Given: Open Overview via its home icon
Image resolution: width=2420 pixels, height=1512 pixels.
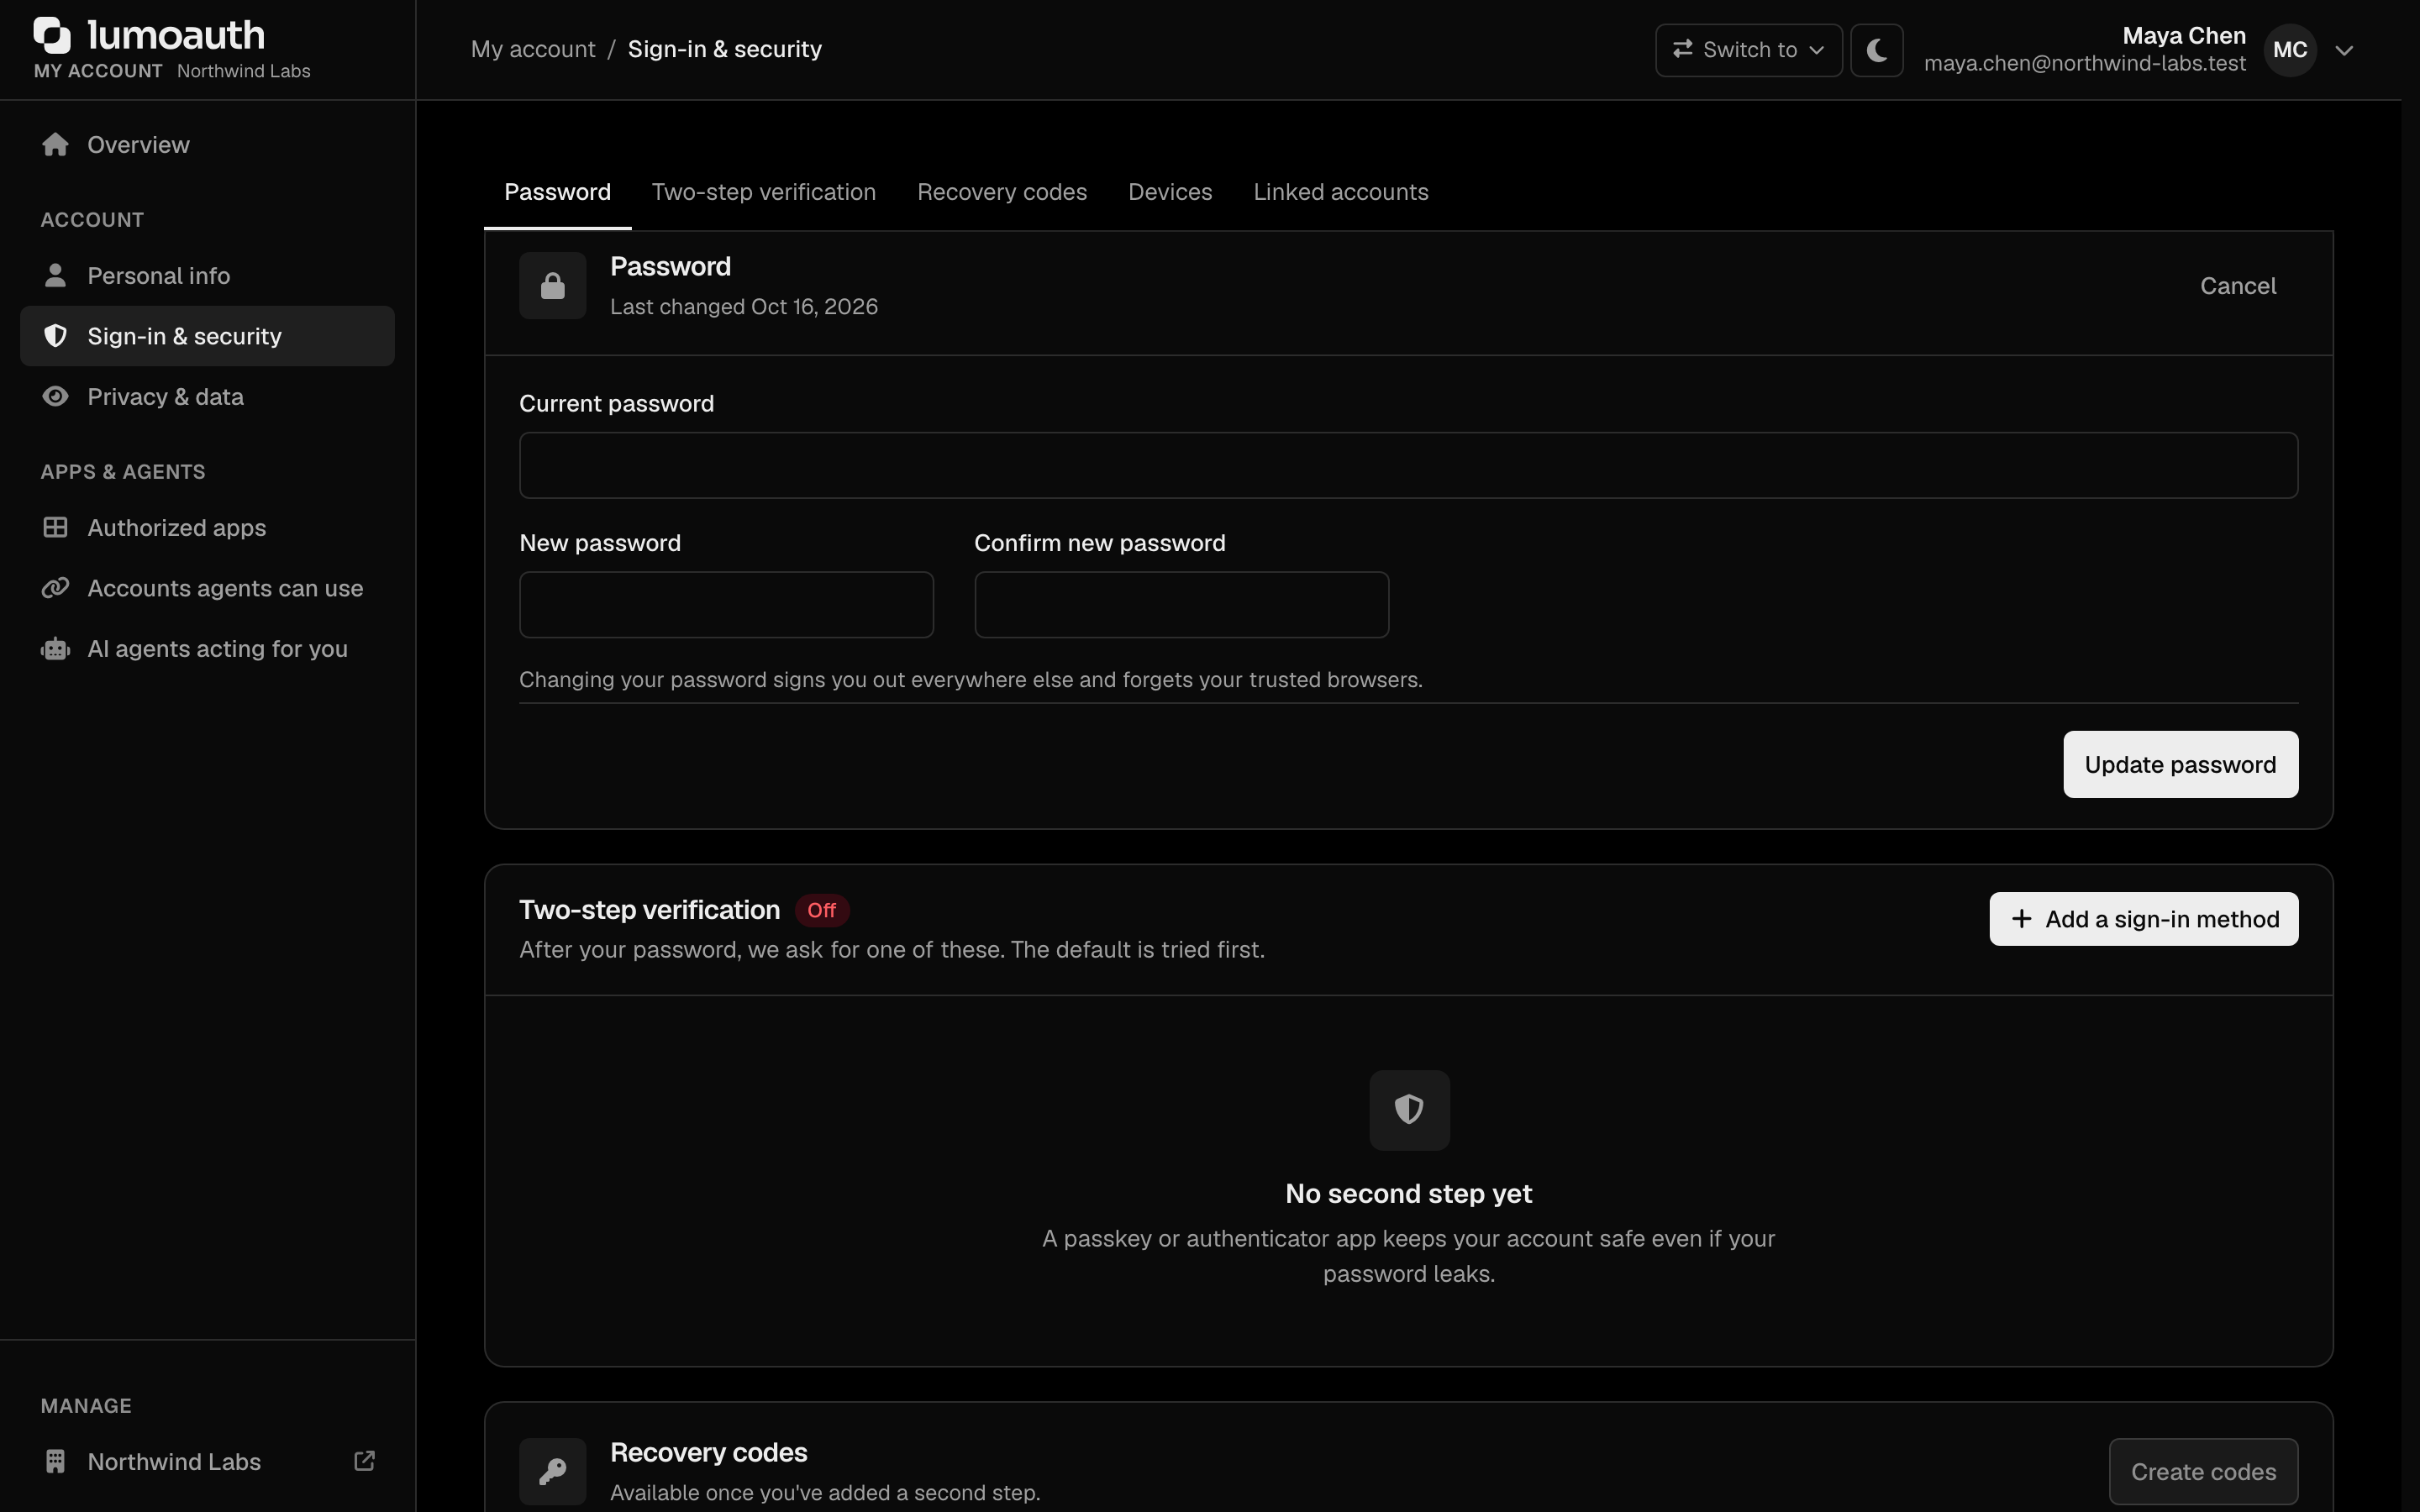Looking at the screenshot, I should [55, 145].
